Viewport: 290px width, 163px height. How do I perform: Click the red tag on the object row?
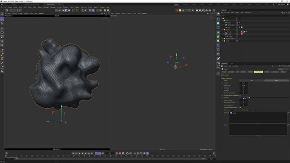tap(242, 34)
